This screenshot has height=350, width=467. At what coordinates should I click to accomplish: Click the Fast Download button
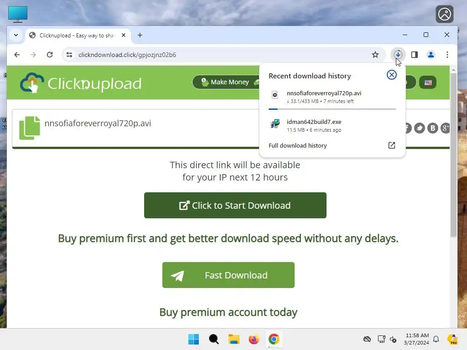tap(228, 275)
